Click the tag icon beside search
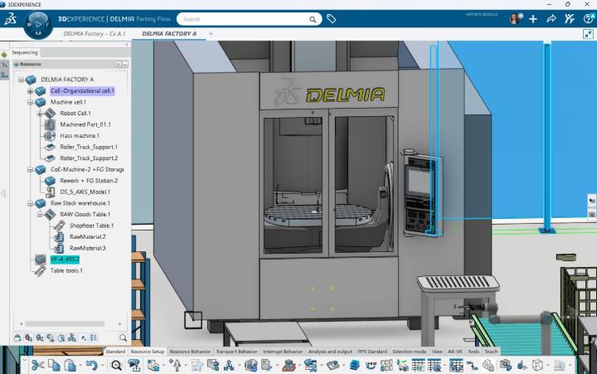 331,18
